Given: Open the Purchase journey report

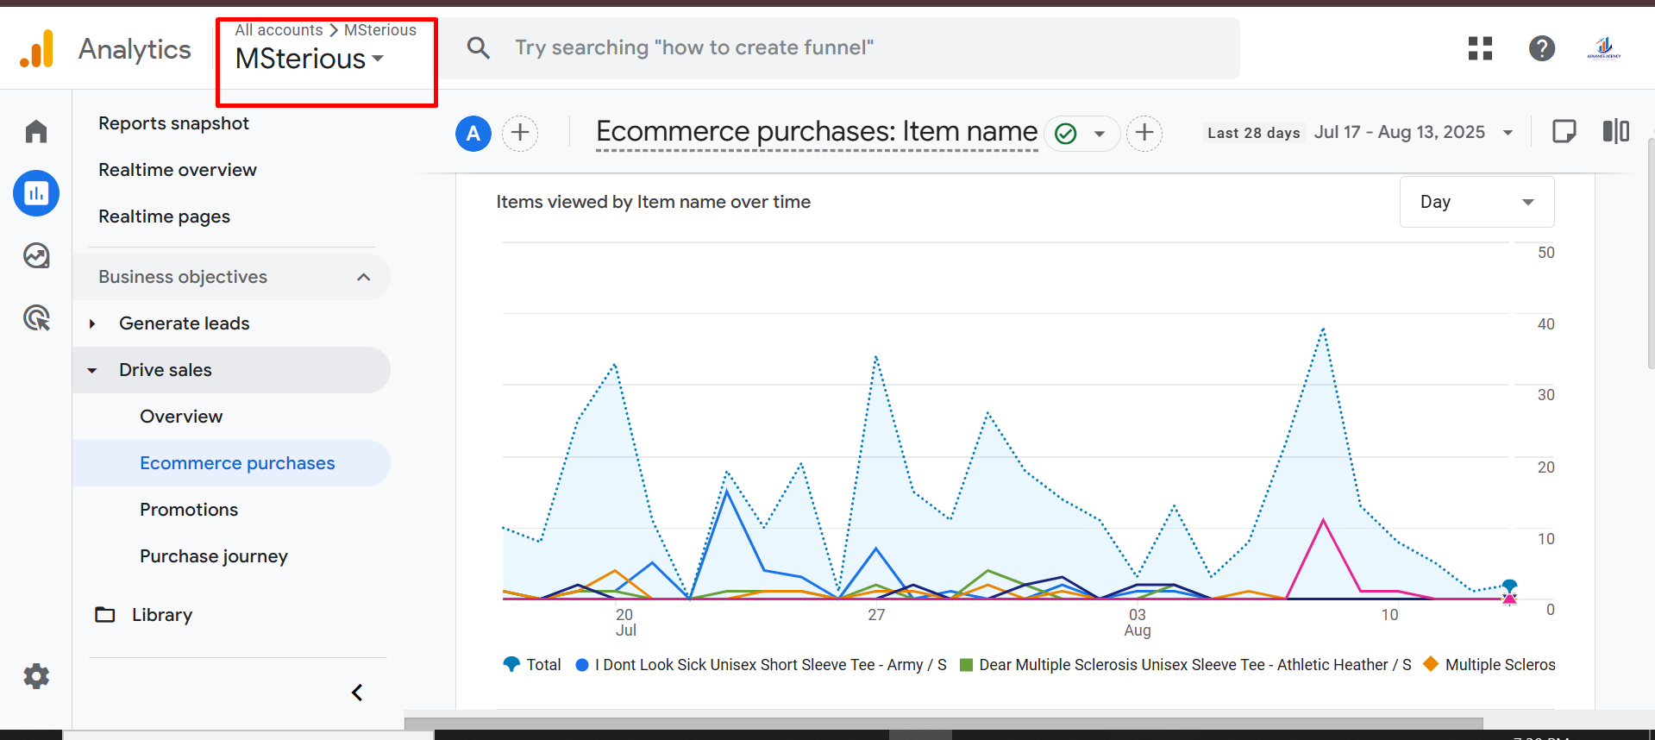Looking at the screenshot, I should [214, 556].
